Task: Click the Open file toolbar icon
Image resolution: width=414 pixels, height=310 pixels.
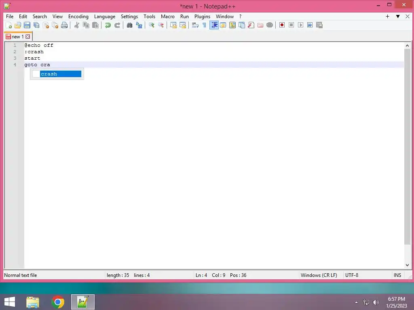Action: click(x=18, y=25)
